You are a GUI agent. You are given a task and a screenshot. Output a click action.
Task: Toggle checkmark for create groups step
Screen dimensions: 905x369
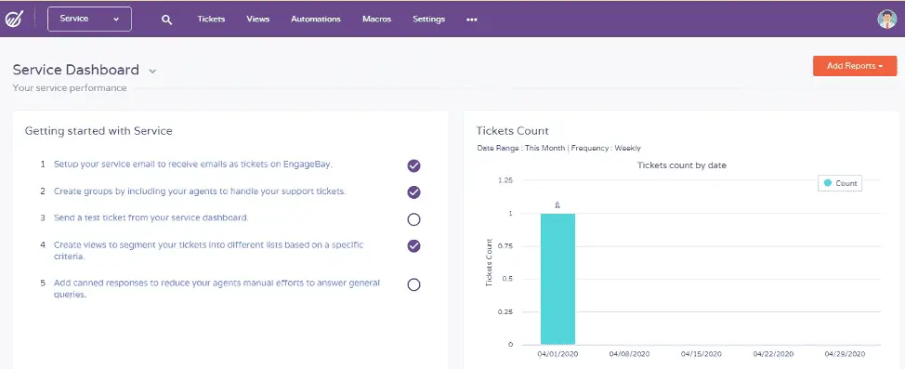click(413, 192)
